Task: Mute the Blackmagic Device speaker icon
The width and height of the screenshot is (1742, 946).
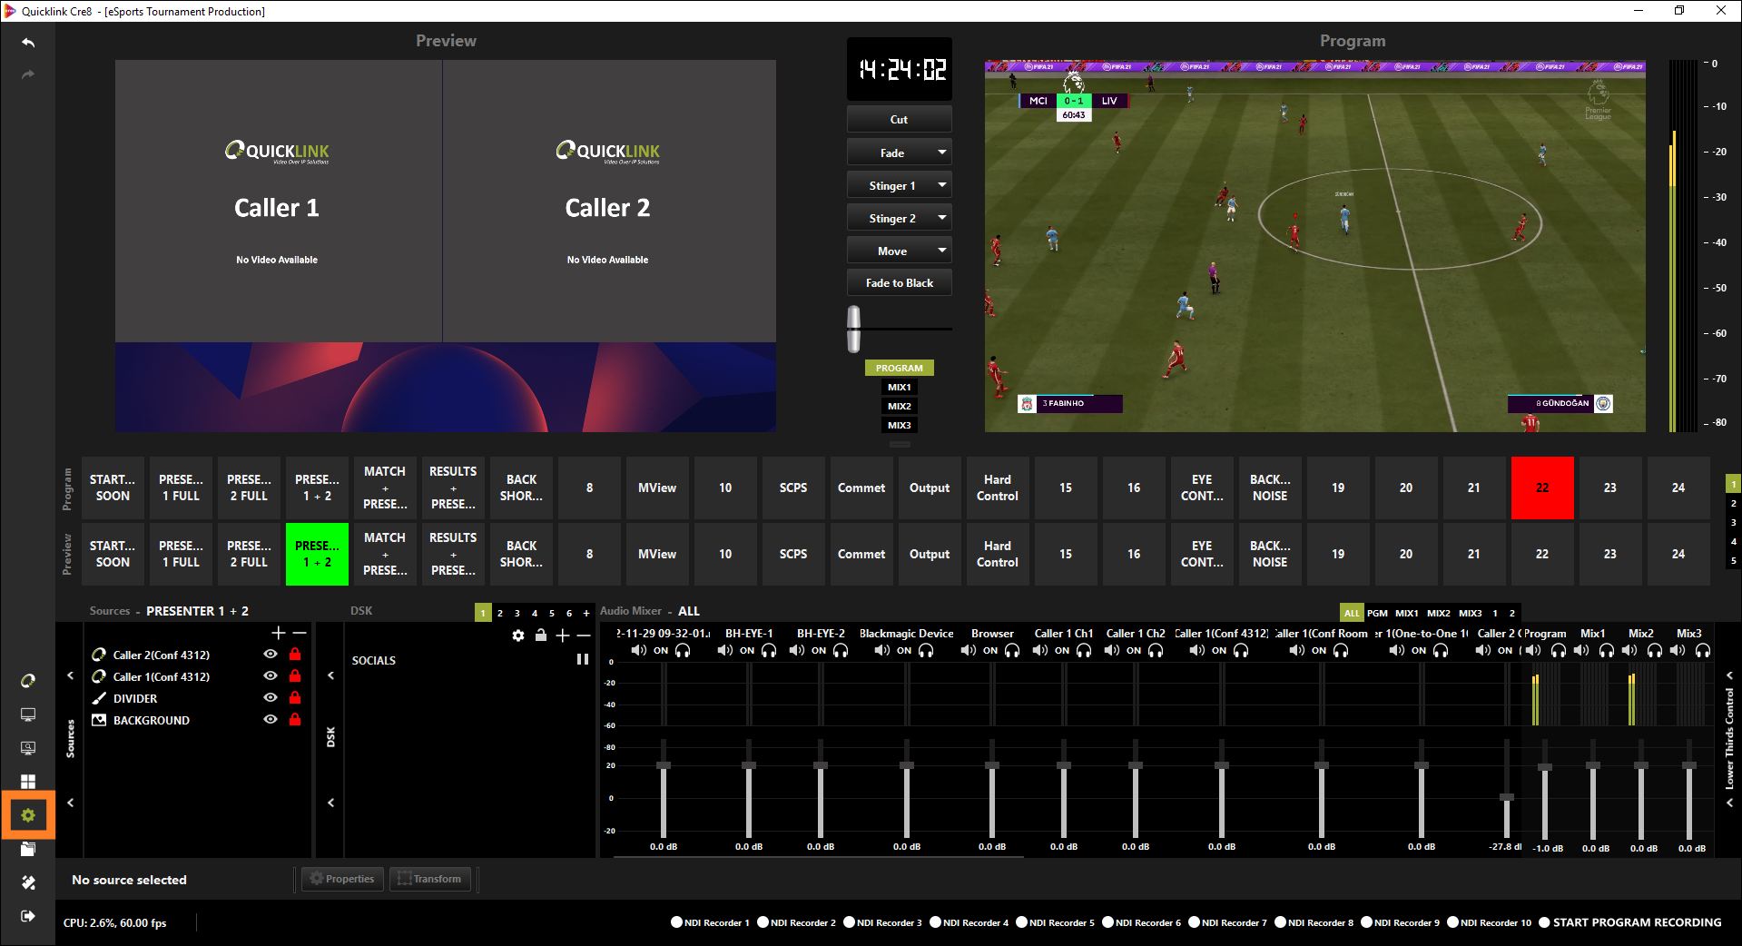Action: click(x=882, y=650)
